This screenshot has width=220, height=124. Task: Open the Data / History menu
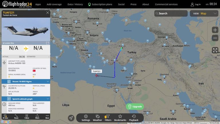[75, 4]
